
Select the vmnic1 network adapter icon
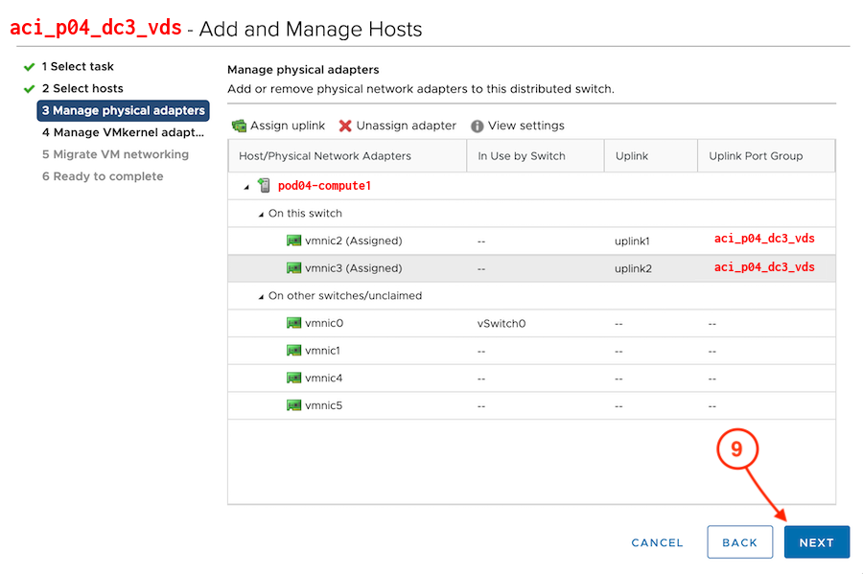[293, 352]
